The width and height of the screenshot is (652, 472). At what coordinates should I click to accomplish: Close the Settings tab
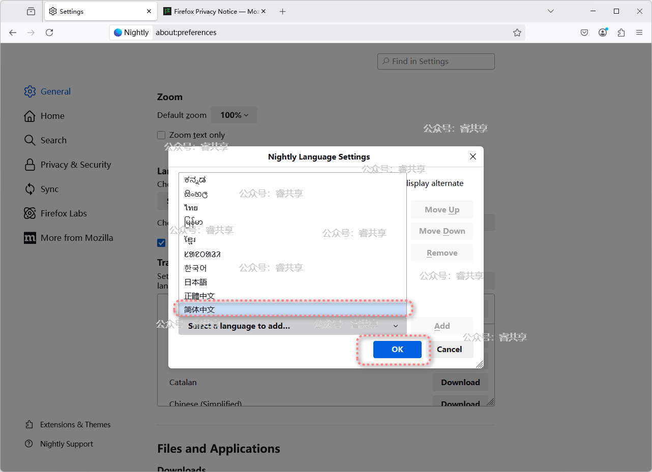click(150, 11)
